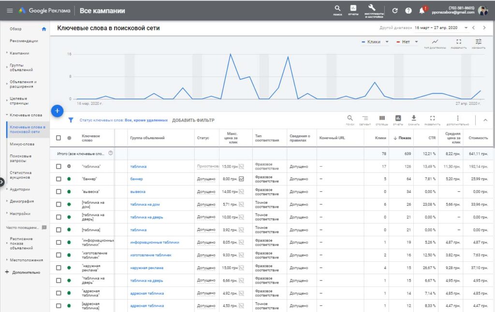Expand the Кампании sidebar section
The width and height of the screenshot is (495, 312).
coord(19,53)
